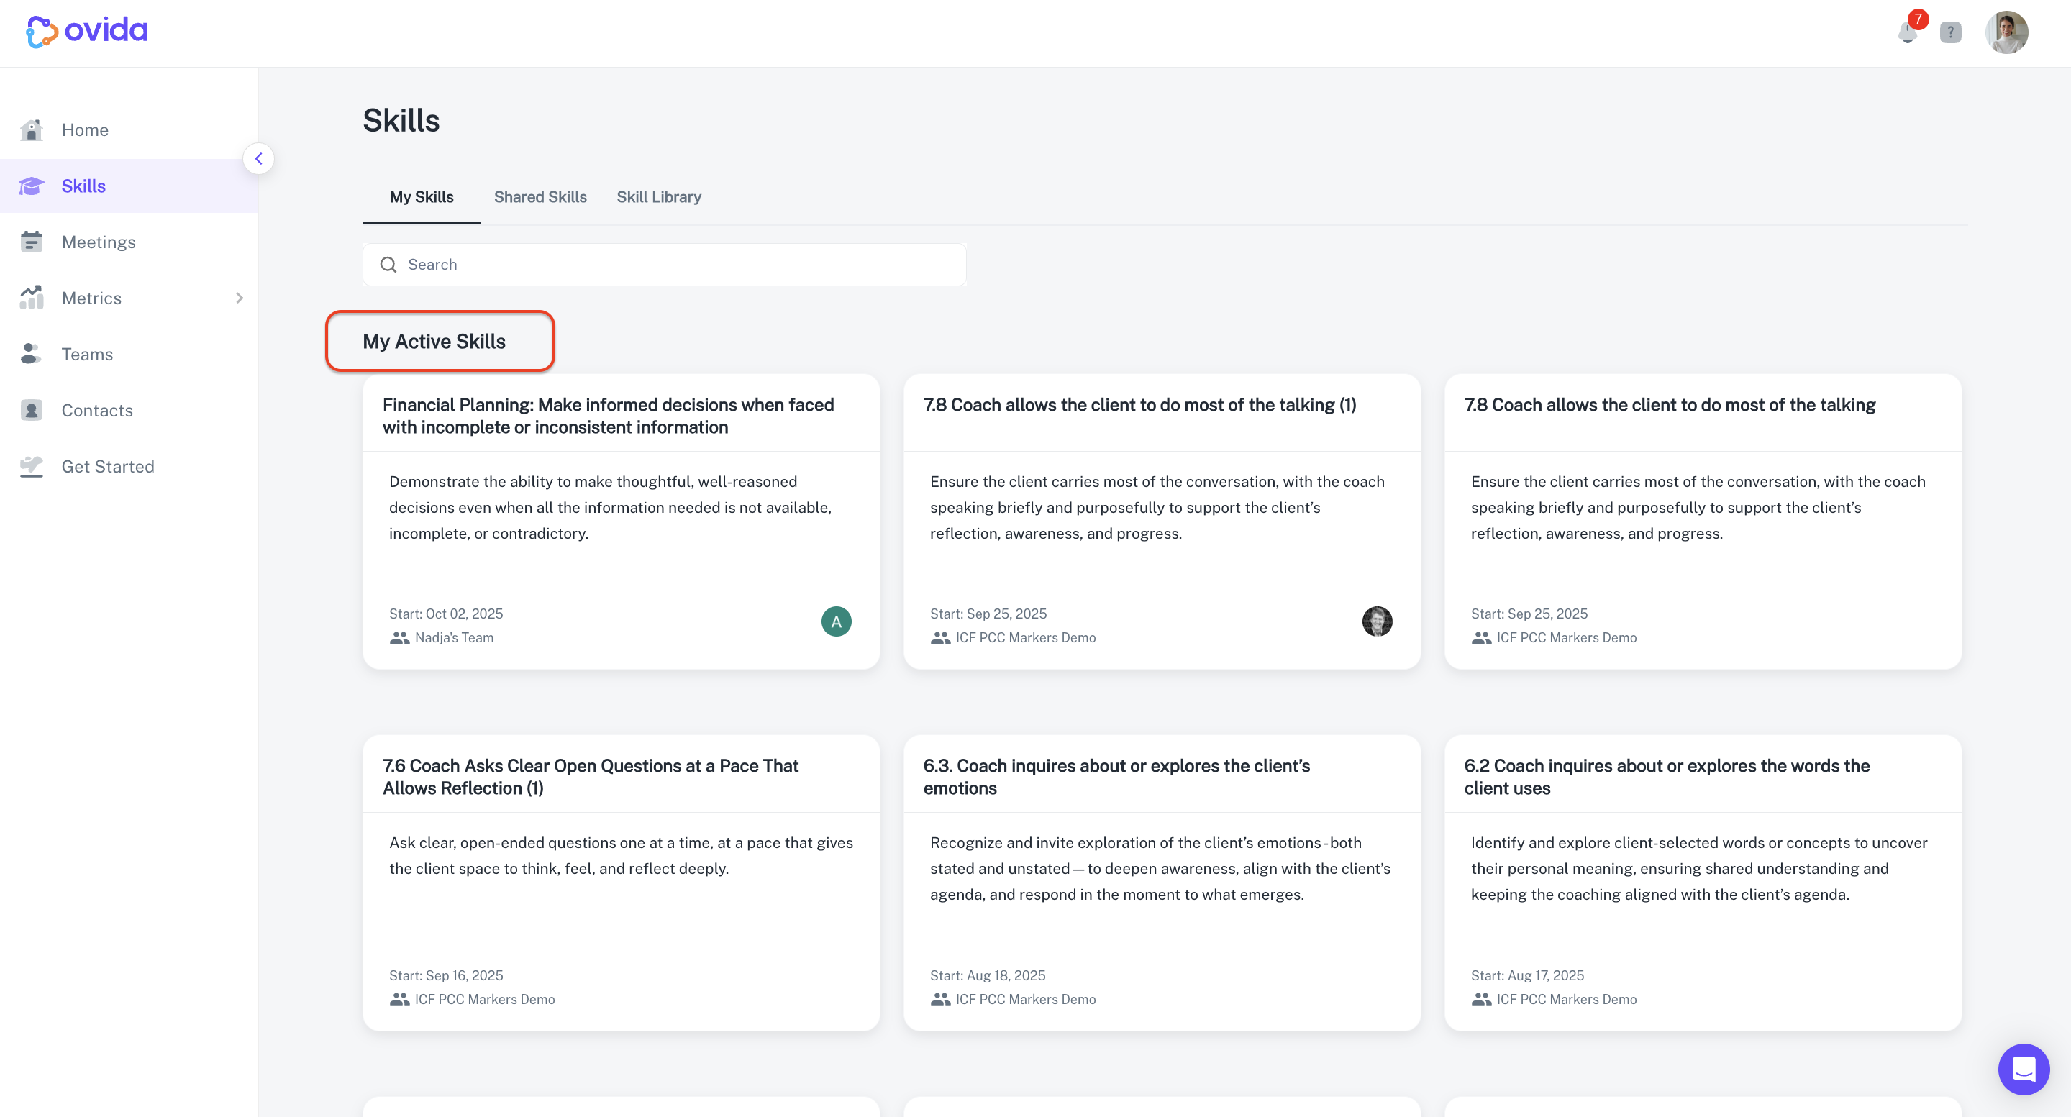Switch to the My Skills tab
The image size is (2071, 1117).
422,197
